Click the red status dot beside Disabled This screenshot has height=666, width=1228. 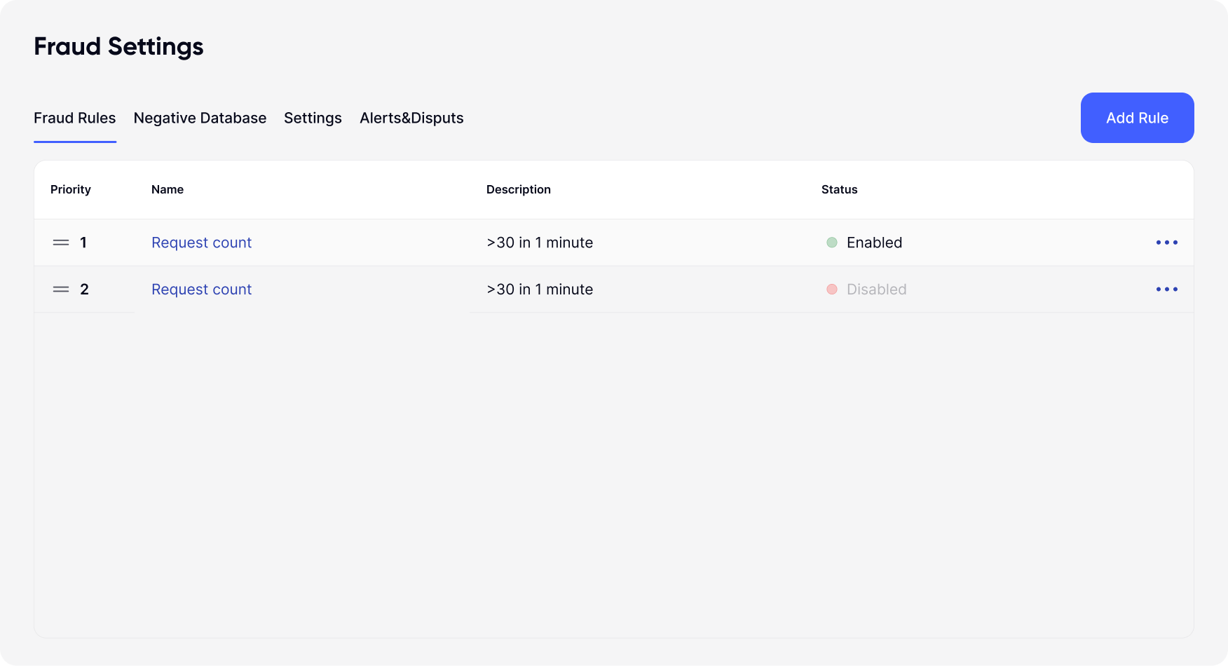tap(832, 290)
